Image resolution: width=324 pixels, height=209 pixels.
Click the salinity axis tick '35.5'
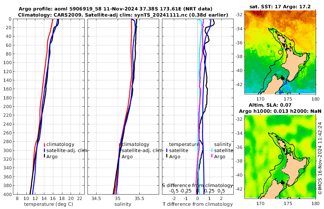tap(139, 199)
